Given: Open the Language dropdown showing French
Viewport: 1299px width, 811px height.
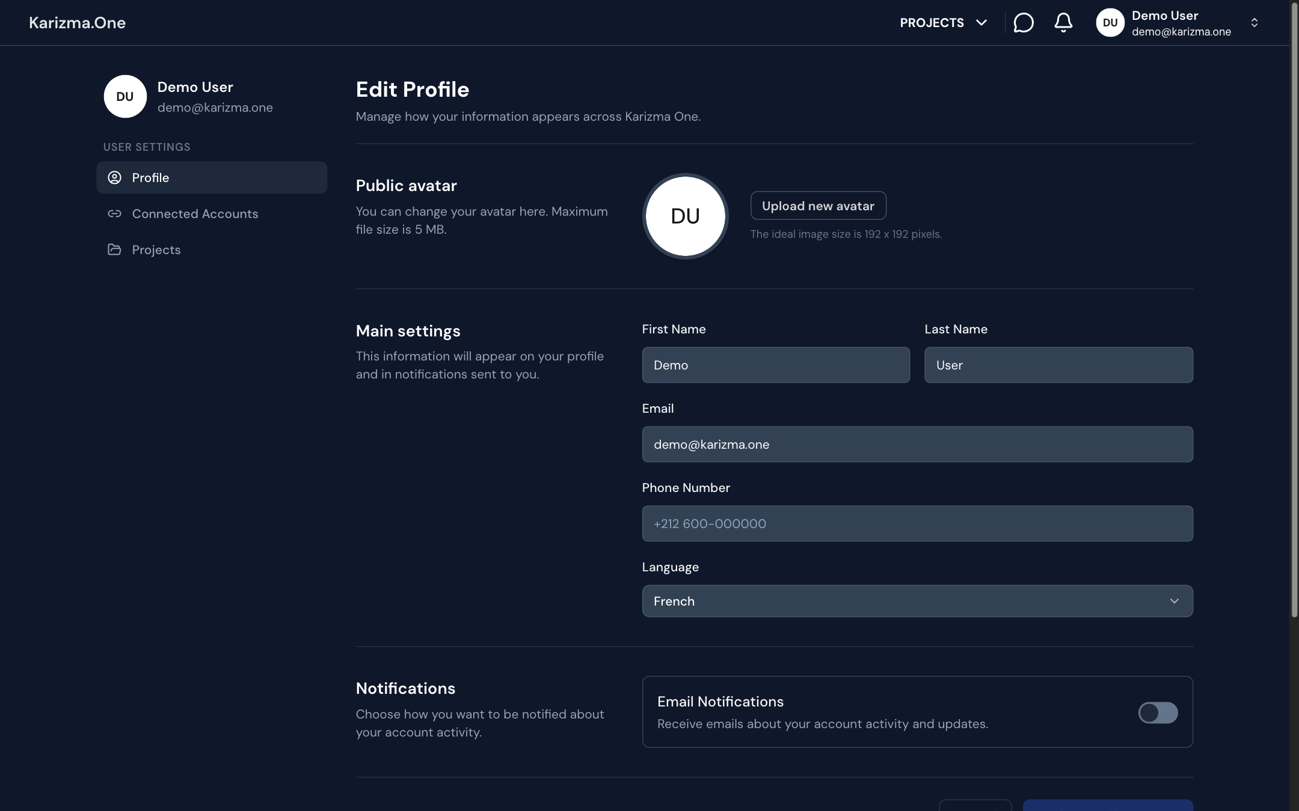Looking at the screenshot, I should pyautogui.click(x=917, y=601).
